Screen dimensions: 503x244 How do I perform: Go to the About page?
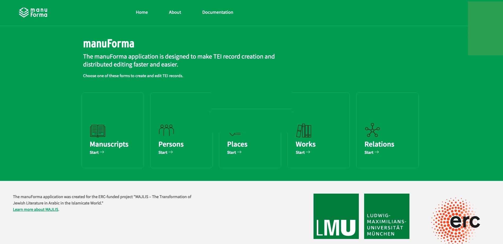175,12
